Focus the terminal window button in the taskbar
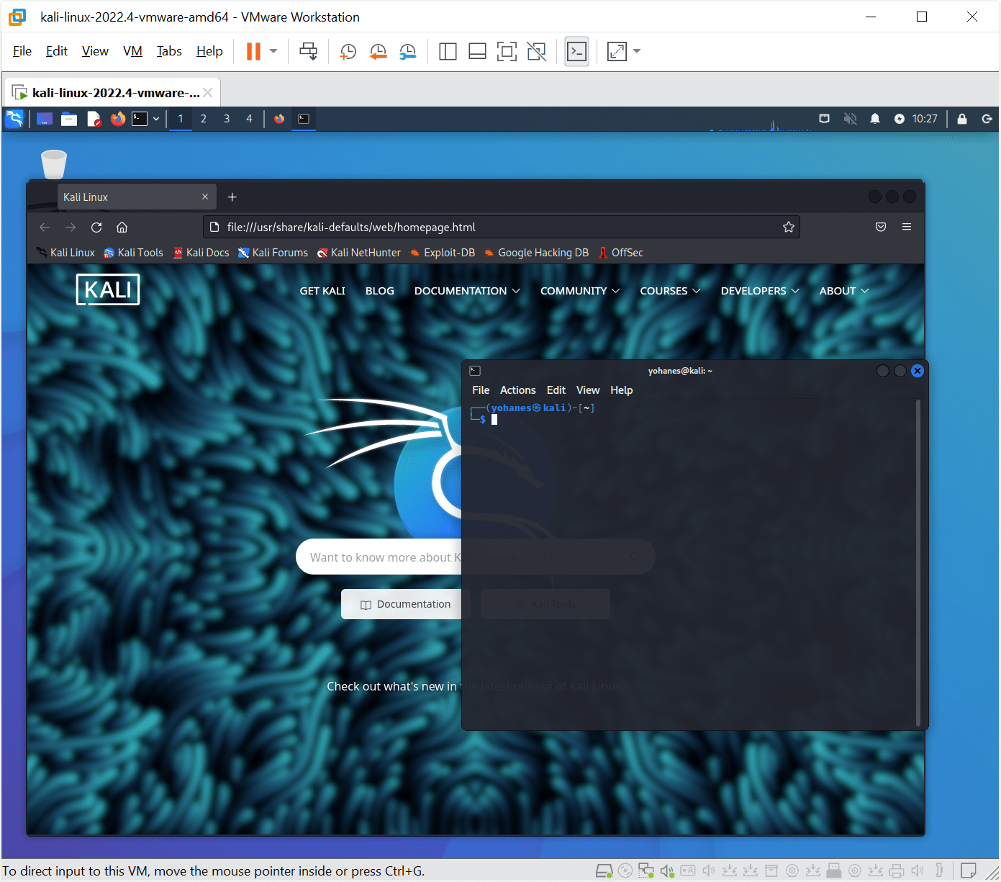 304,119
